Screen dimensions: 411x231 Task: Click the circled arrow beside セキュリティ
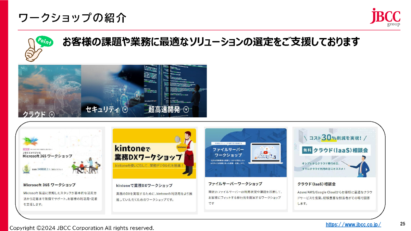(125, 110)
